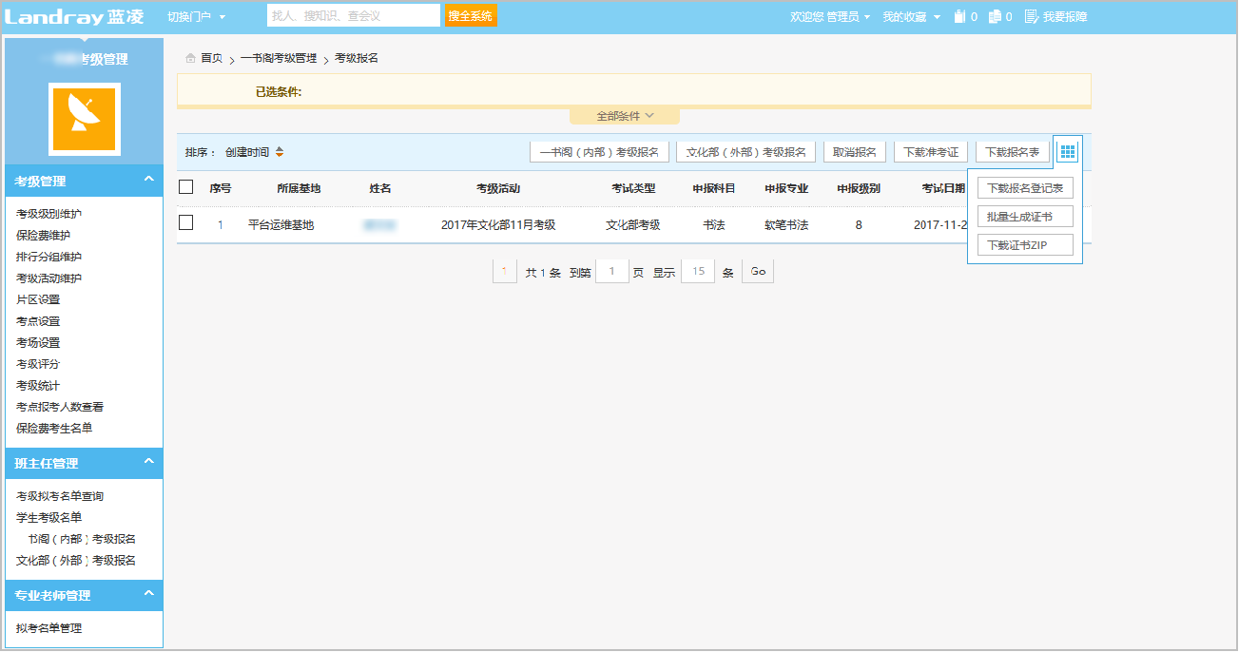1239x652 pixels.
Task: Select the checkbox for row 1
Action: click(186, 223)
